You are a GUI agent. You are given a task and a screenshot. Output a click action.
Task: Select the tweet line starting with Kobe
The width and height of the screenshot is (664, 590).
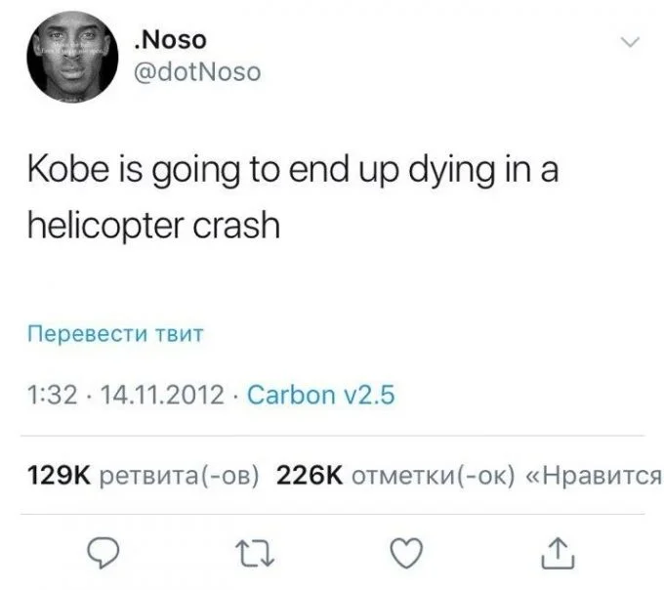[293, 170]
